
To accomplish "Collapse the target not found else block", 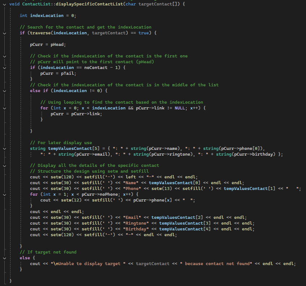I will (x=4, y=257).
